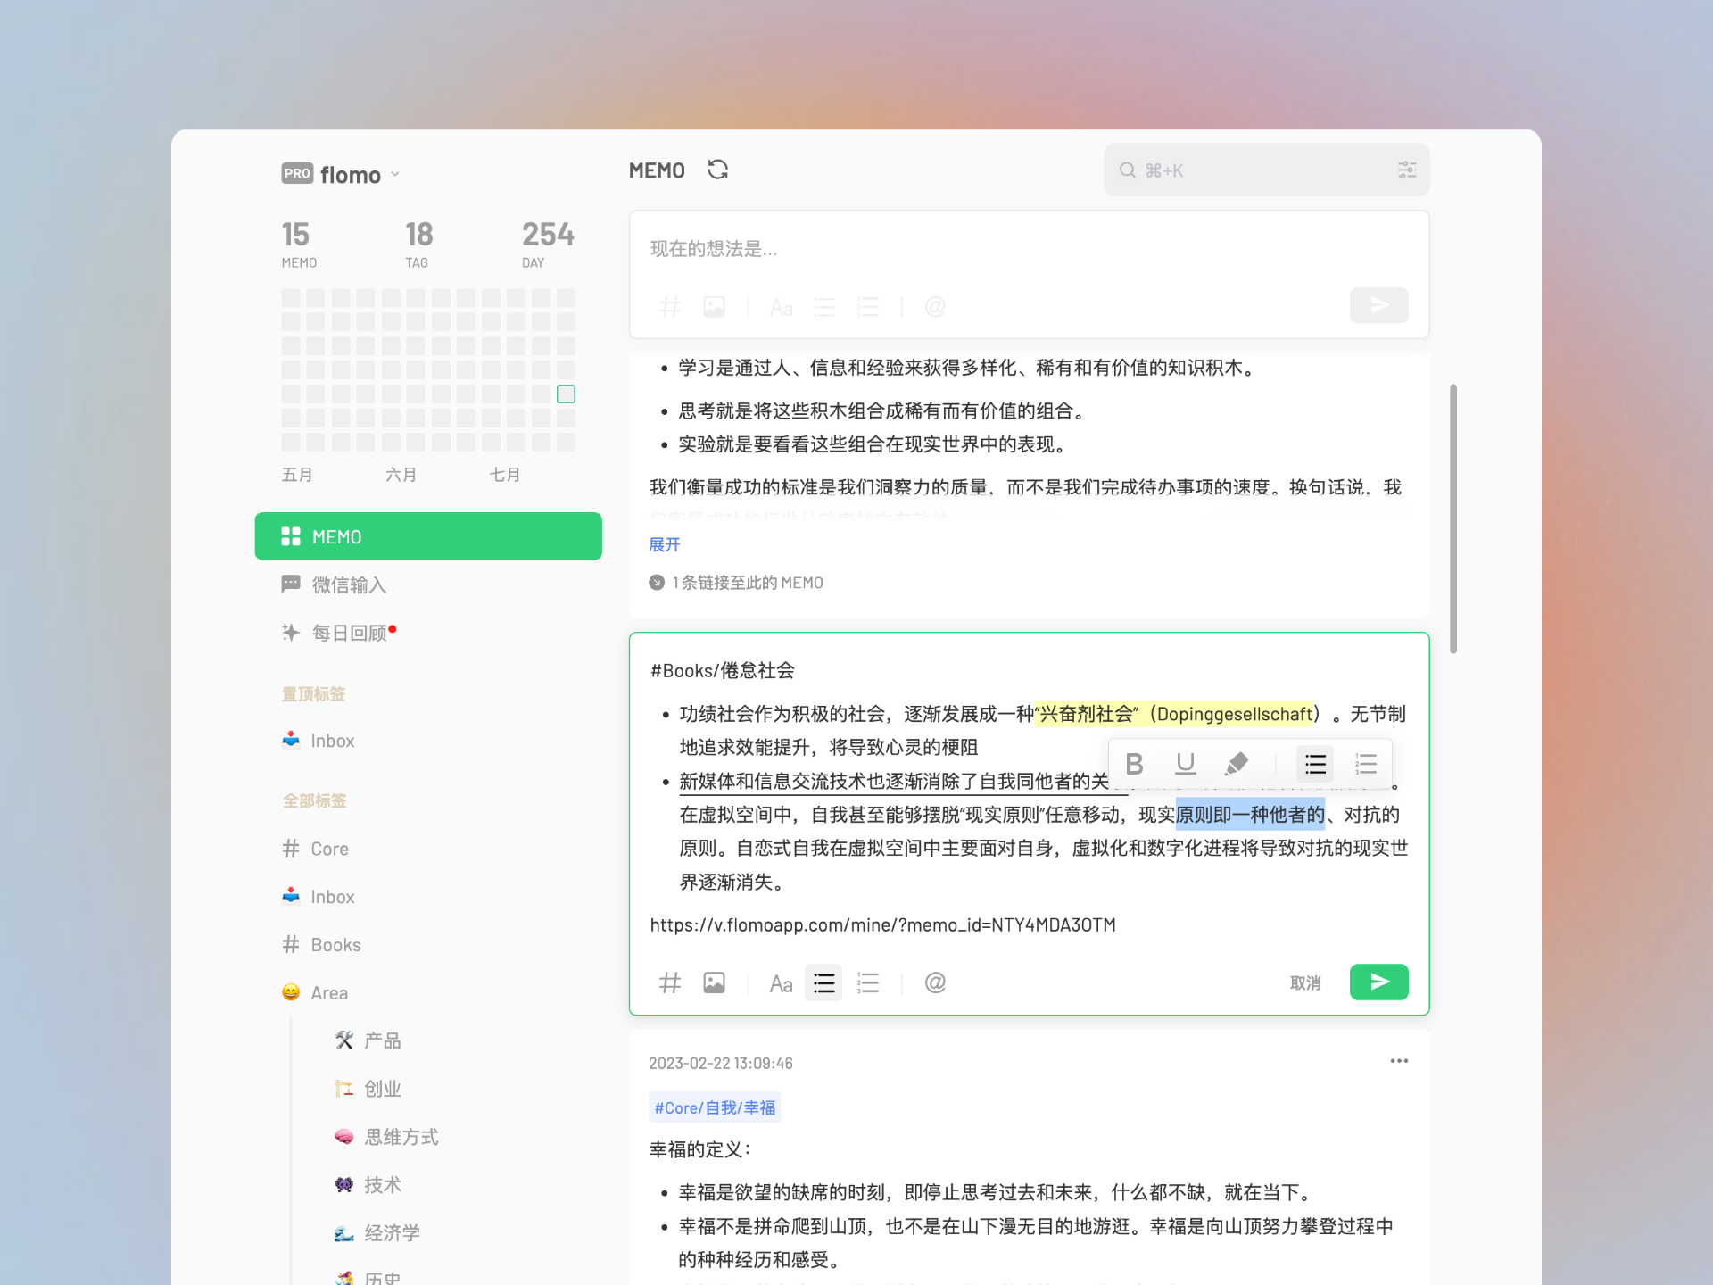This screenshot has width=1713, height=1285.
Task: Open search filter settings icon
Action: coord(1406,170)
